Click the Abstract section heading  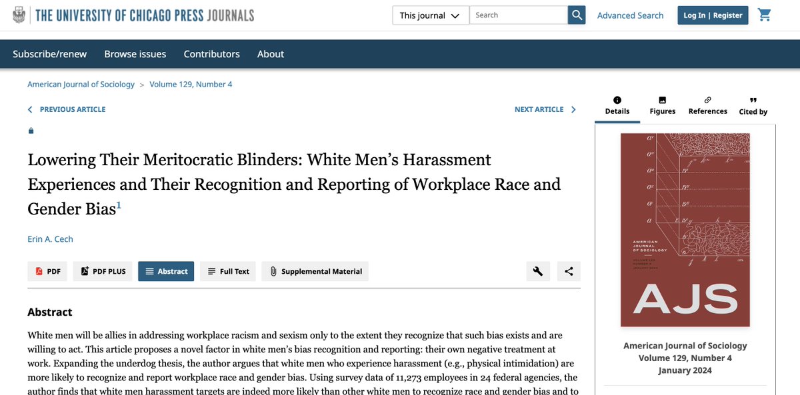click(50, 312)
